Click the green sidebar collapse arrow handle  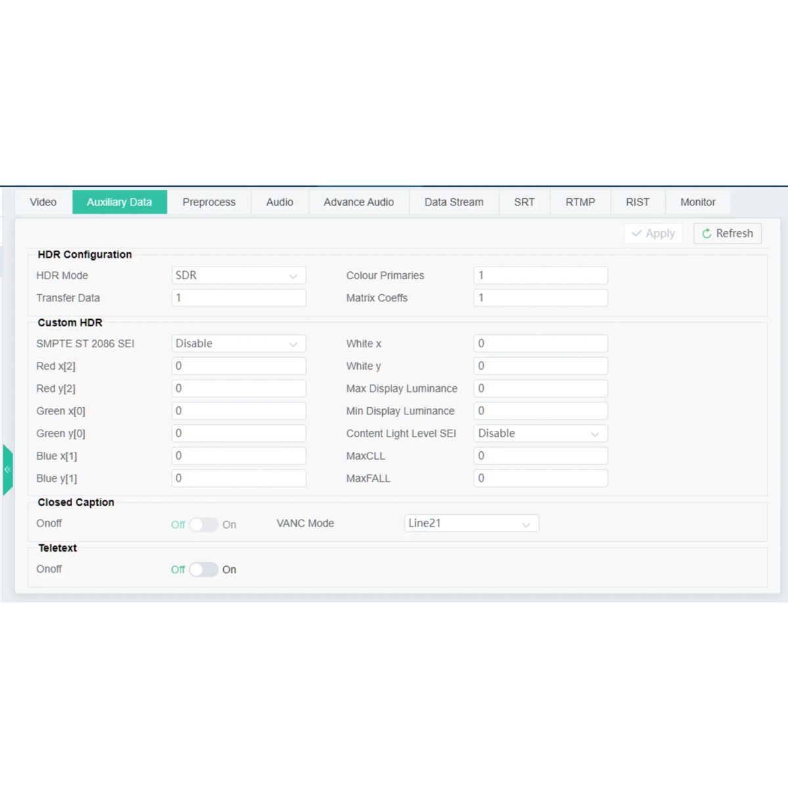(x=7, y=470)
